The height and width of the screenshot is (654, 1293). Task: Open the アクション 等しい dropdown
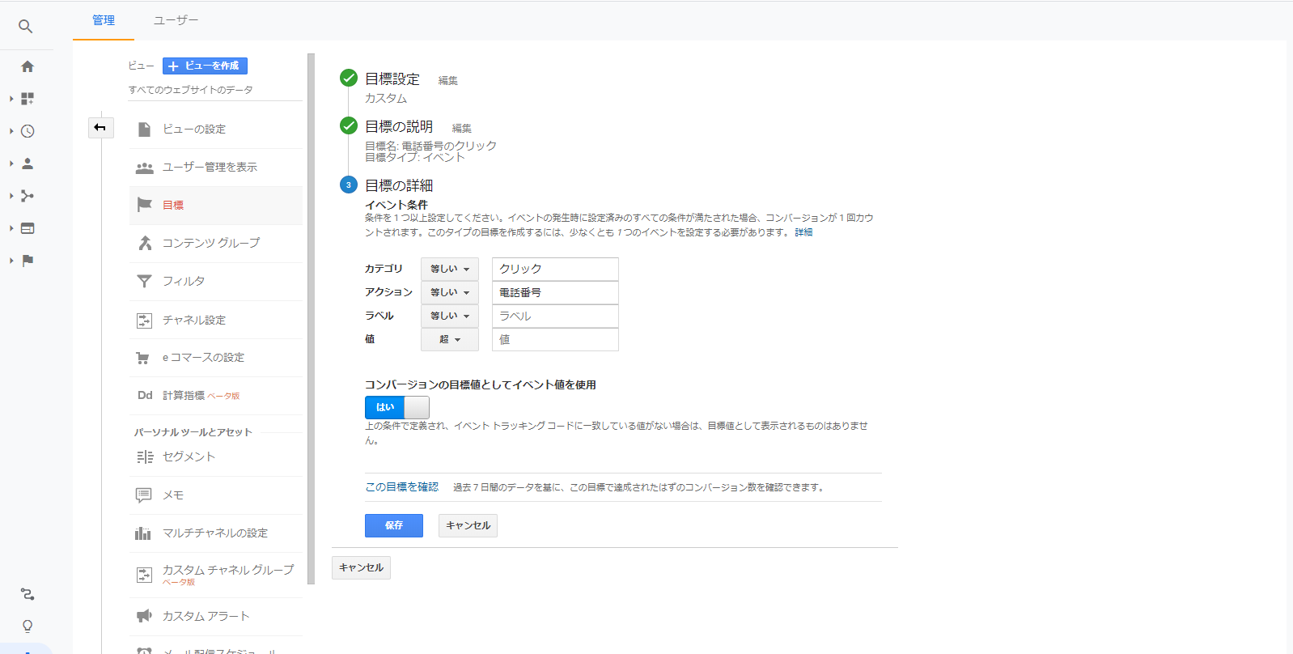450,292
